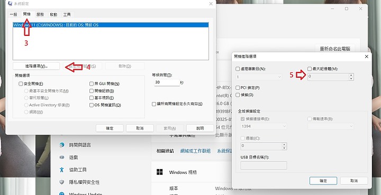
Task: Enable the 最大記憶體(M) checkbox
Action: pos(310,69)
